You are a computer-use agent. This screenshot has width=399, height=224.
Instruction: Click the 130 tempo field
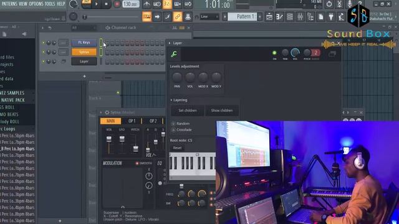coord(130,4)
